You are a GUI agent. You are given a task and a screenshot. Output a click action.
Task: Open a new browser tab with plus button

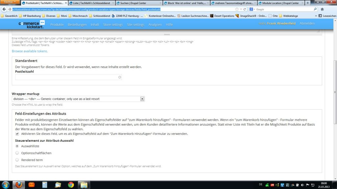308,3
